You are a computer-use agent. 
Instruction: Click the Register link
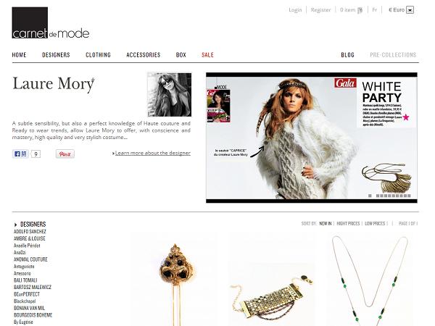pyautogui.click(x=320, y=10)
